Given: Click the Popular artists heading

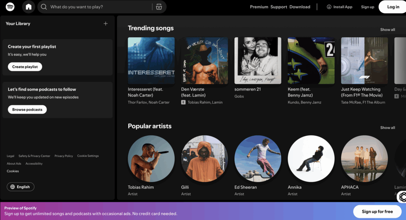Looking at the screenshot, I should point(149,126).
